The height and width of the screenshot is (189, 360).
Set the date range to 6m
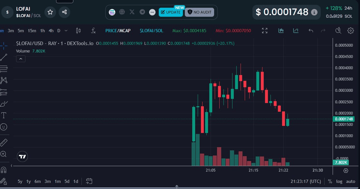pyautogui.click(x=38, y=181)
